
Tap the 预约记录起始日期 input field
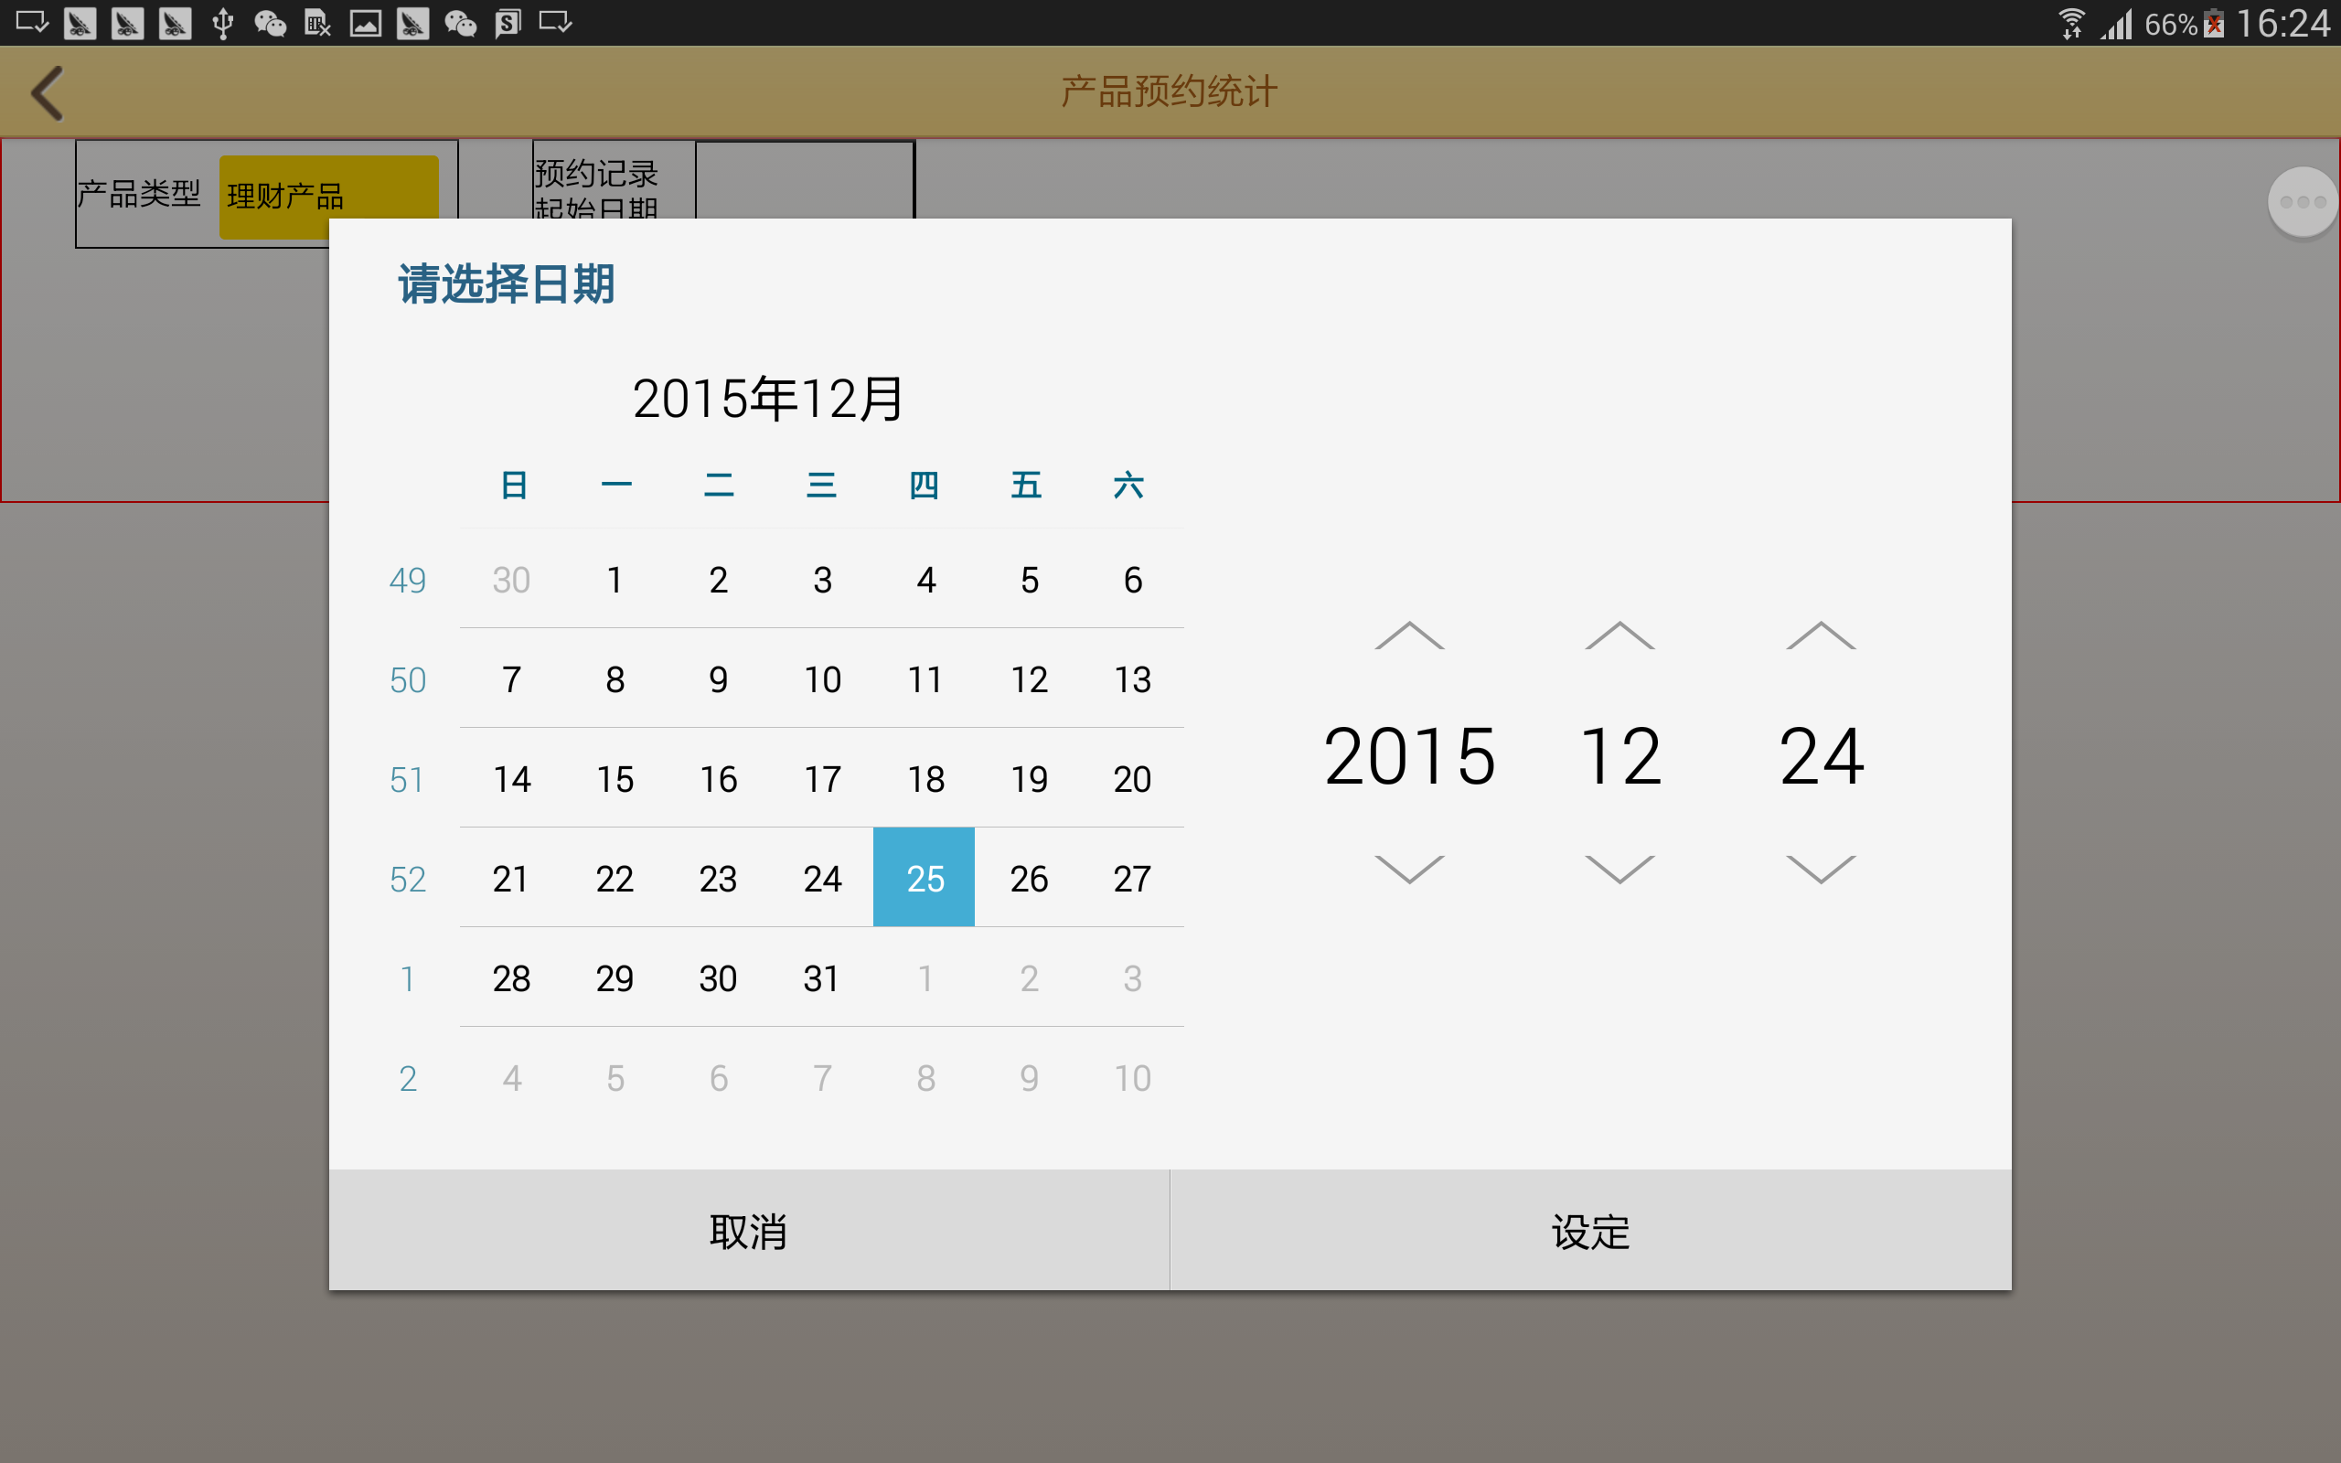(804, 180)
